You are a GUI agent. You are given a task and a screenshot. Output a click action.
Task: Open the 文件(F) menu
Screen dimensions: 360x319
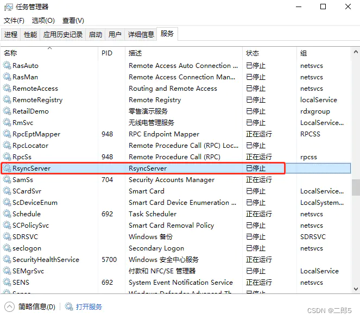click(x=14, y=21)
